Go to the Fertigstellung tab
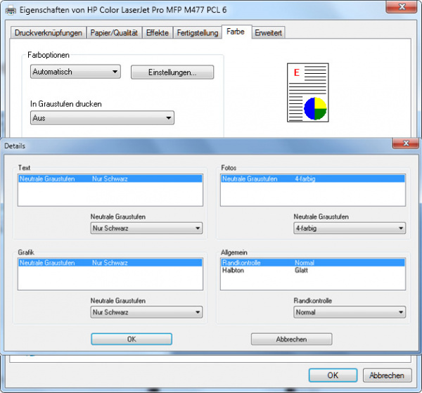The height and width of the screenshot is (393, 422). click(x=197, y=33)
